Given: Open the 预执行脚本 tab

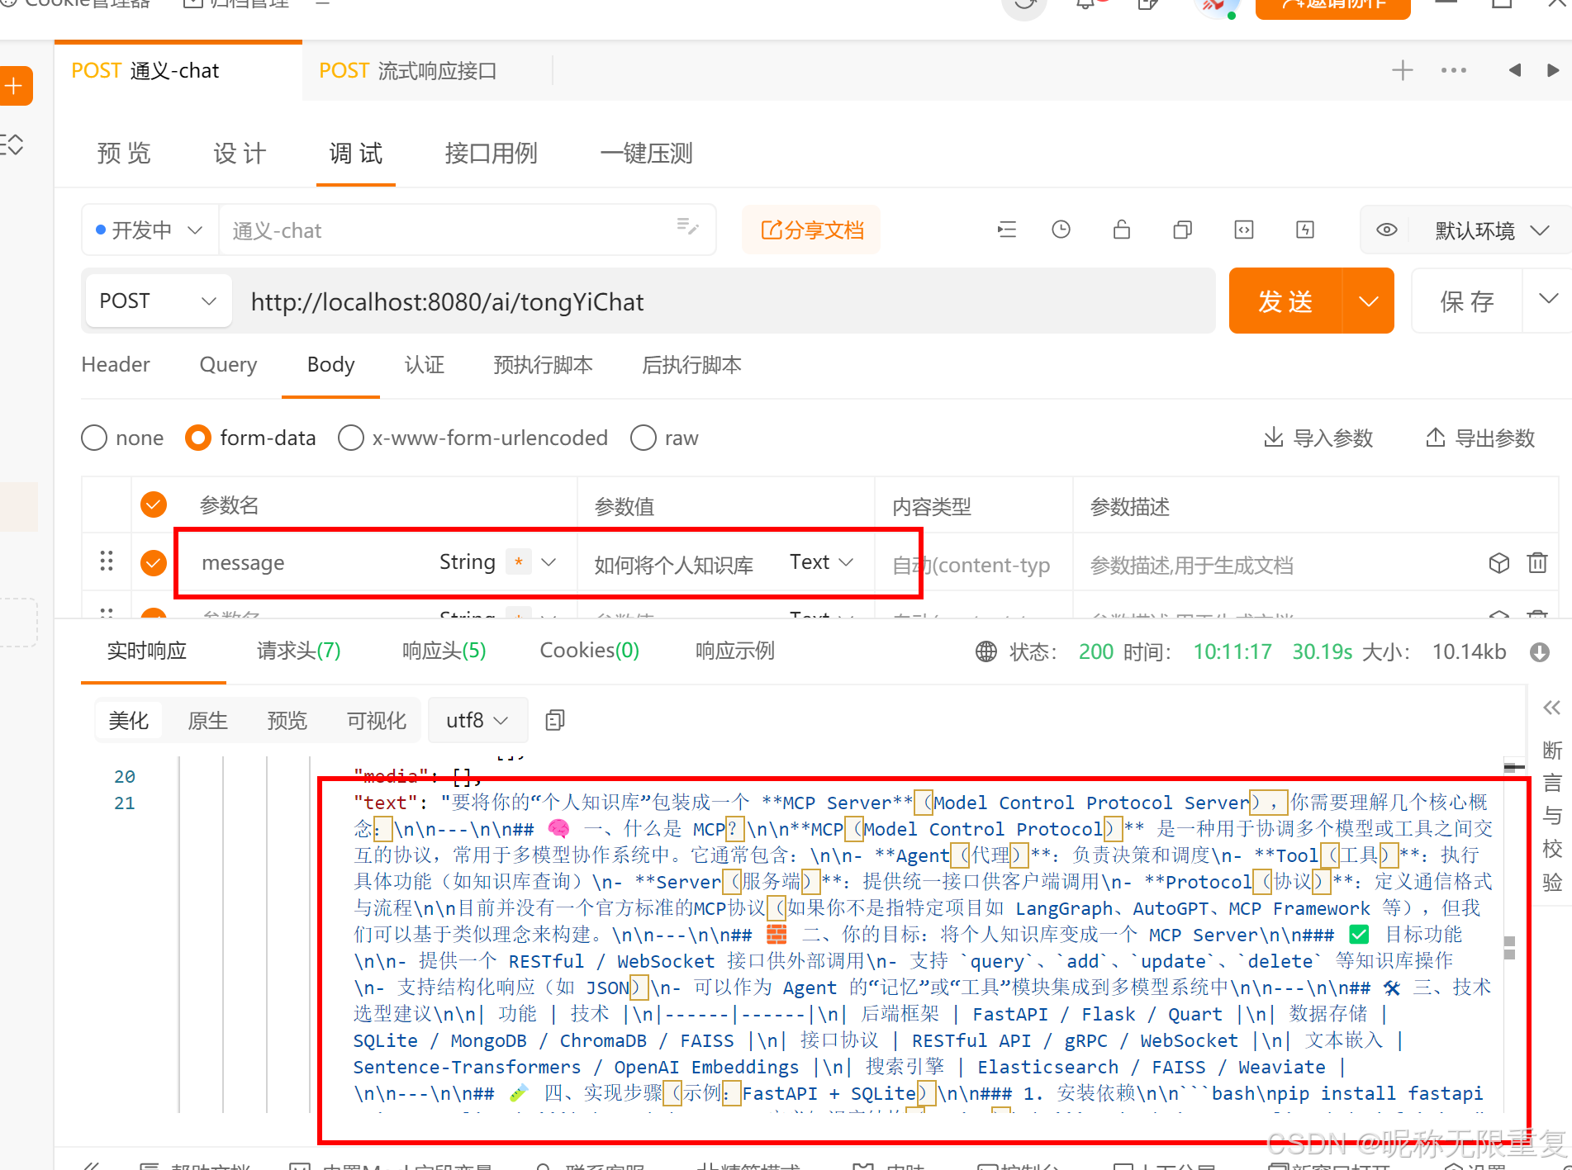Looking at the screenshot, I should pos(543,364).
